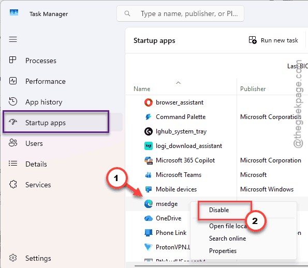This screenshot has width=308, height=268.
Task: Click Microsoft Corporation publisher of 365 Copilot
Action: click(x=271, y=160)
